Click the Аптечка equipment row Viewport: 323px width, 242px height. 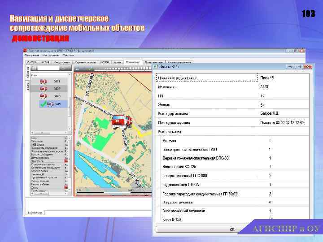235,141
